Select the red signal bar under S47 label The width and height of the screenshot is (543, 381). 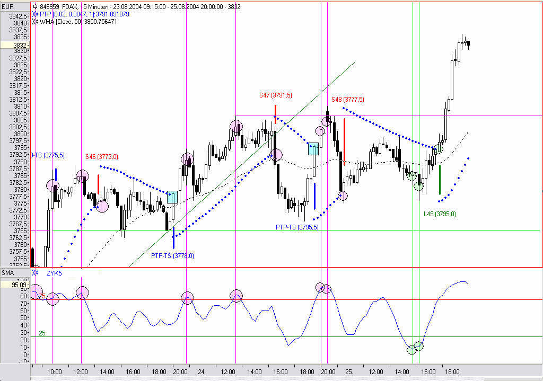(275, 114)
